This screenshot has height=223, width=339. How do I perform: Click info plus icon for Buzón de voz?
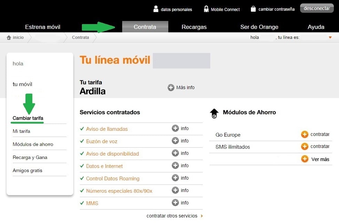click(x=175, y=141)
